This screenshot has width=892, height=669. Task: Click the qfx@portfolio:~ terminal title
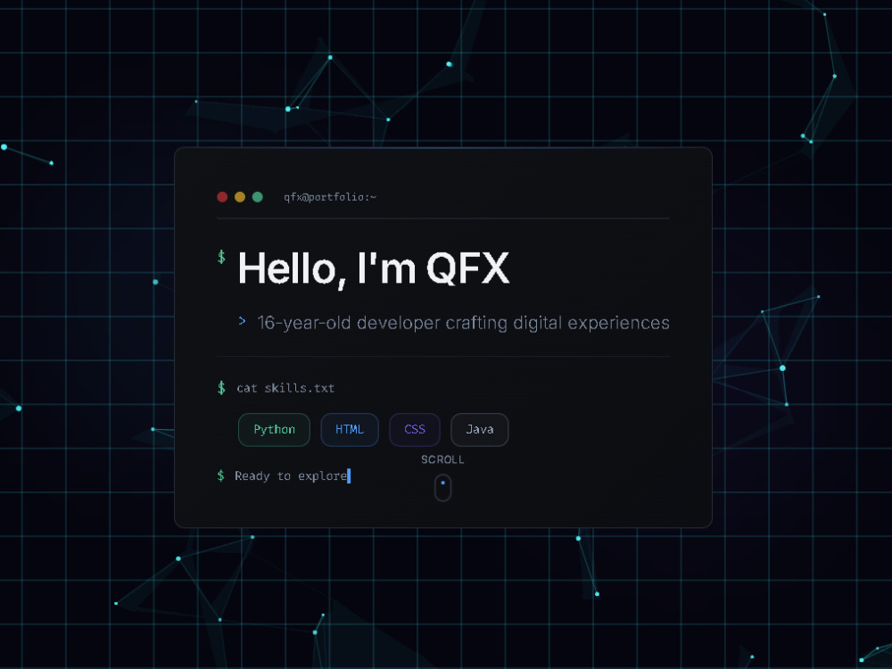[x=330, y=197]
